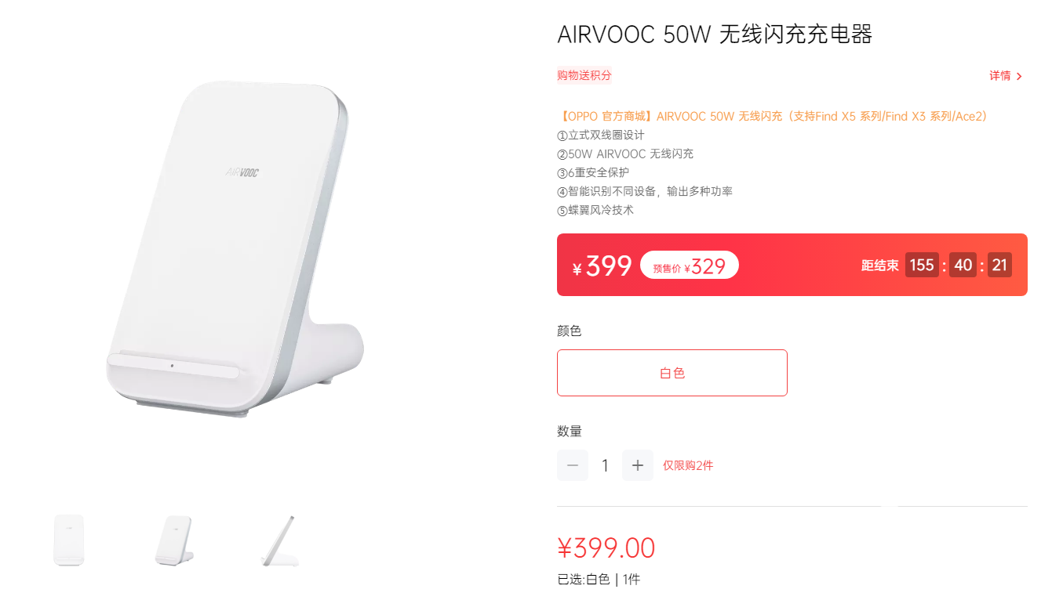1052x600 pixels.
Task: Open 详情 details link
Action: point(999,76)
